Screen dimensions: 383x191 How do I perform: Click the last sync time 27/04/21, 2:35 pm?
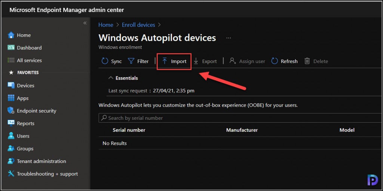[x=174, y=91]
